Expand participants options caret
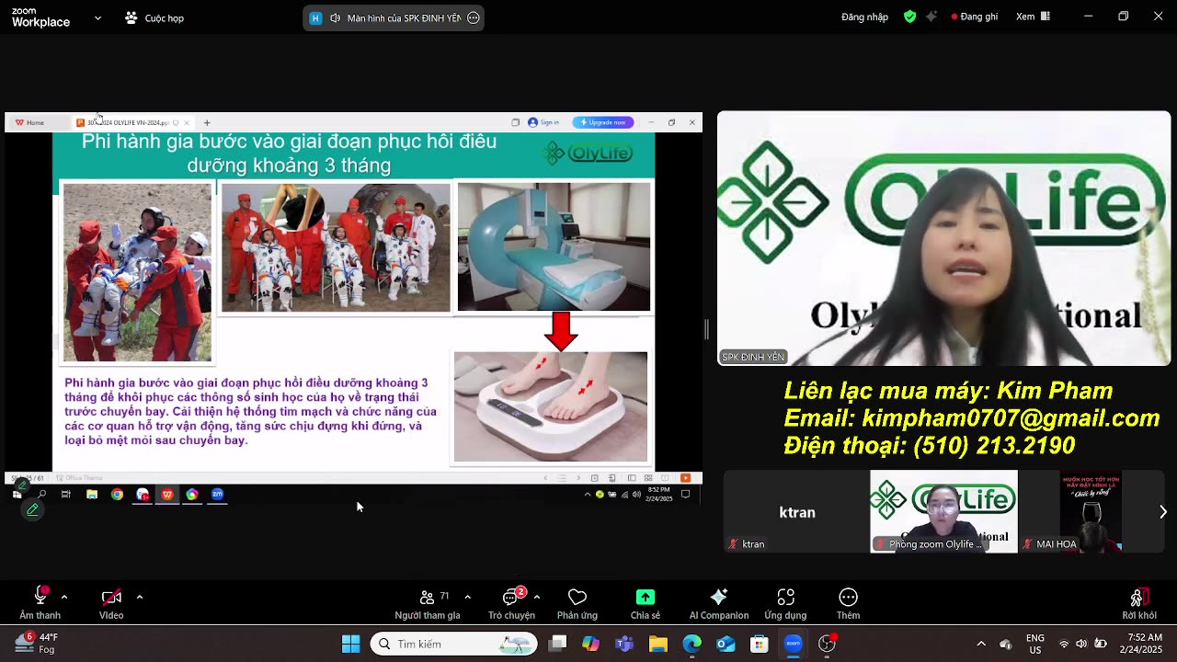Screen dimensions: 1177x662 tap(467, 597)
